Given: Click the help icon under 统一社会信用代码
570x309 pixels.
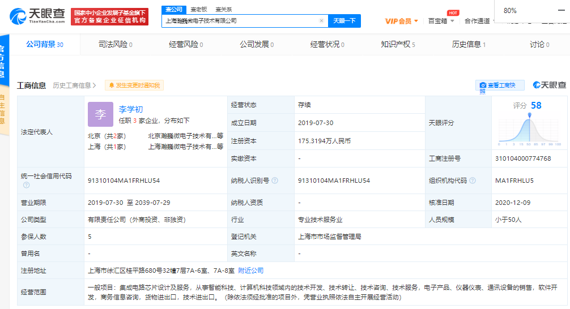Looking at the screenshot, I should coord(26,185).
